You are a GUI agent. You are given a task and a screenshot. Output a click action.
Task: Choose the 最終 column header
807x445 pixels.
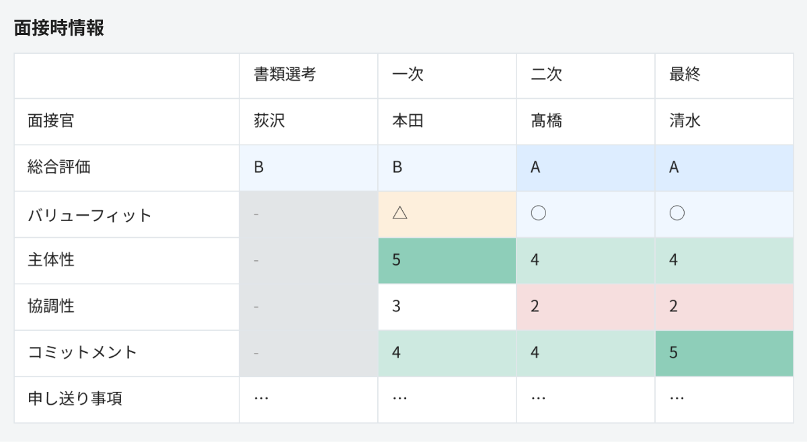tap(685, 75)
